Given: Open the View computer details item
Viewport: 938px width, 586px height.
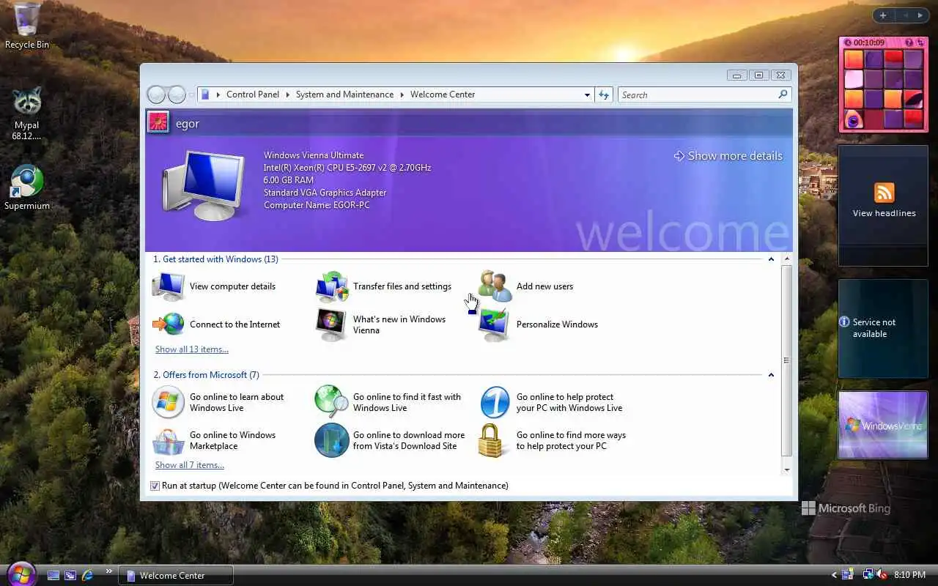Looking at the screenshot, I should 214,286.
